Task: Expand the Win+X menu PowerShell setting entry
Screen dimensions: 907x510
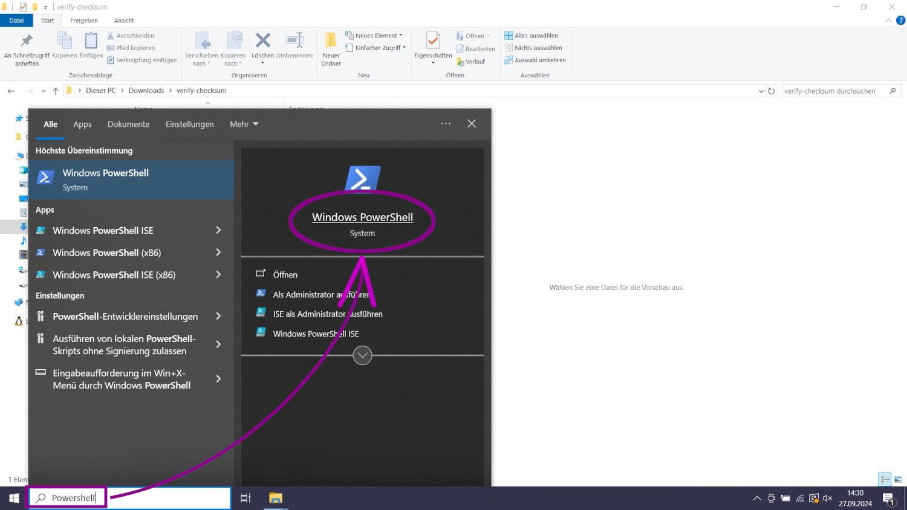Action: 218,379
